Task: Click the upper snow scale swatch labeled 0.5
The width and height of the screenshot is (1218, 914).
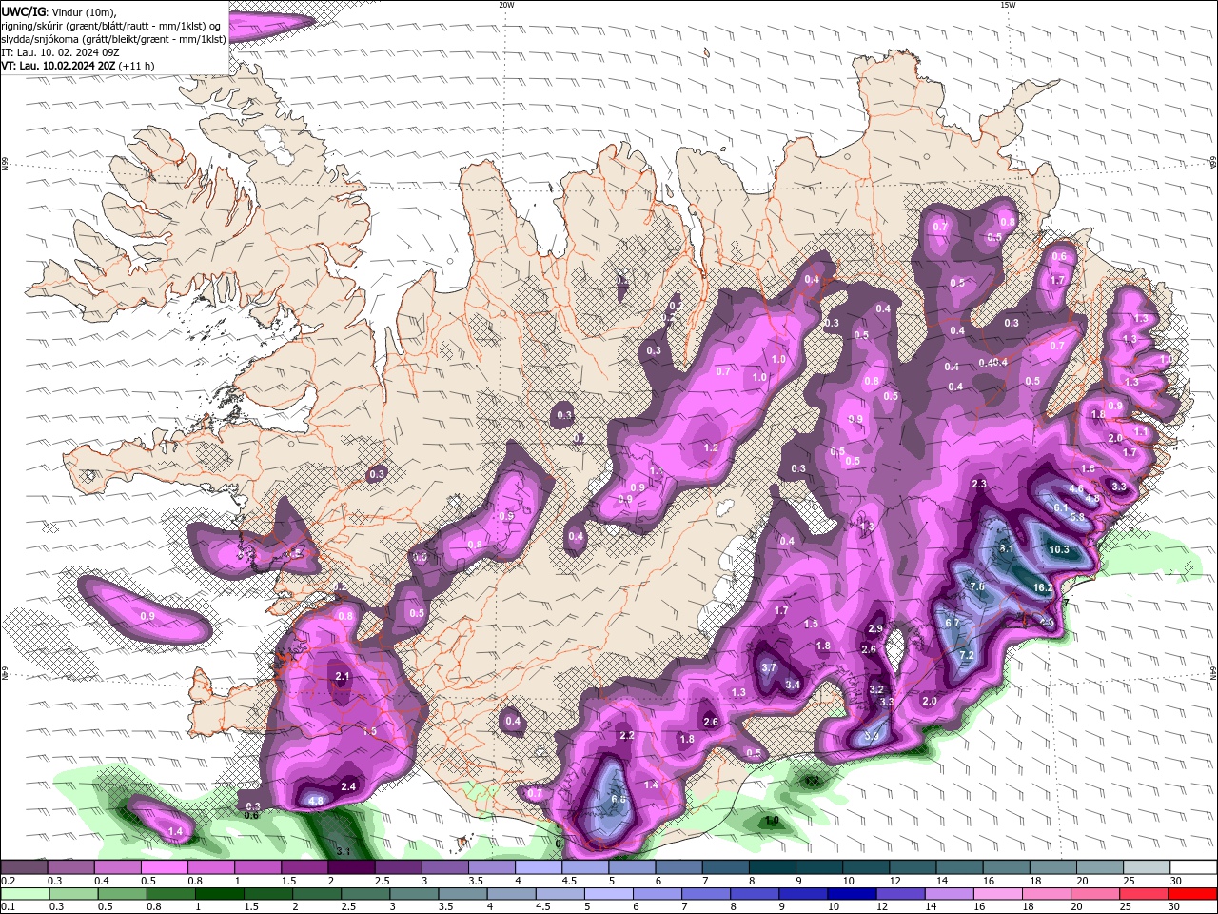Action: coord(165,867)
